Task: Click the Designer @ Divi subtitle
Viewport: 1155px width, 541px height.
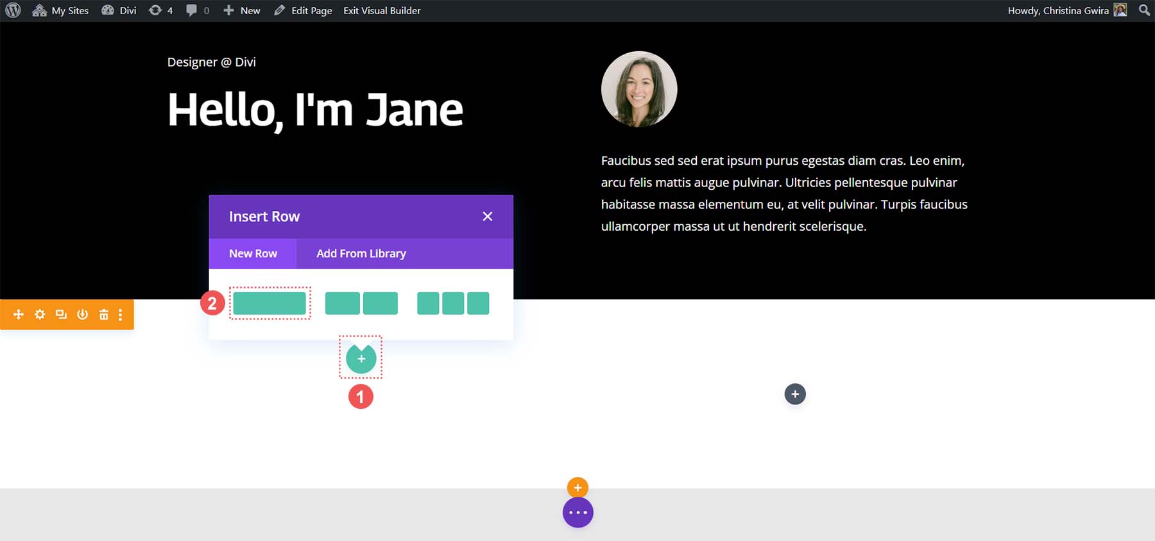Action: [212, 62]
